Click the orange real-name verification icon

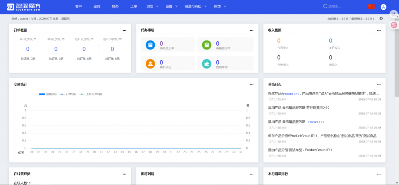point(150,63)
